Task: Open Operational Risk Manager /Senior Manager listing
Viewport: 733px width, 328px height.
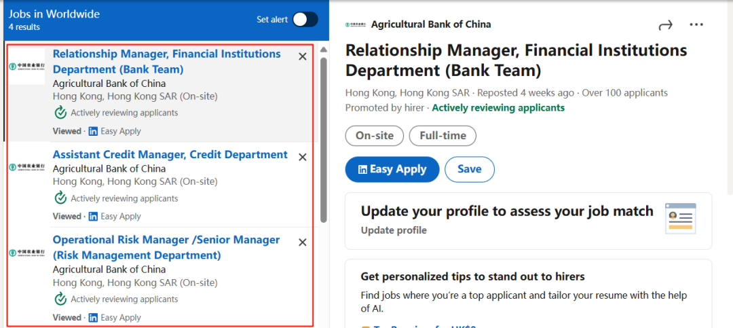Action: coord(166,247)
